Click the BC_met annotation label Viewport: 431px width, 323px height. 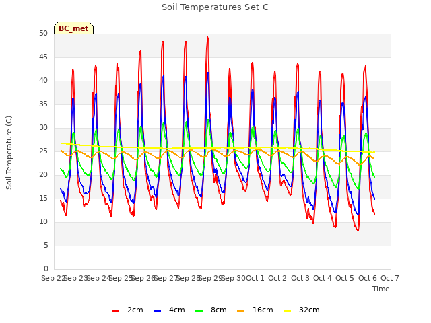pos(73,28)
